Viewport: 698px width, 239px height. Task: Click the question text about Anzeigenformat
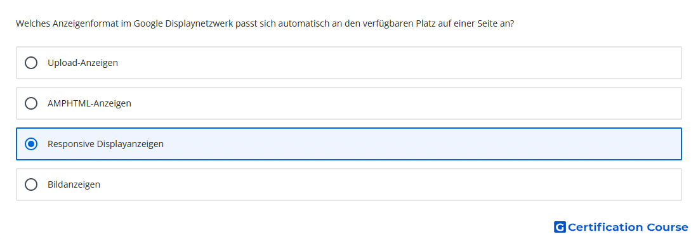click(x=265, y=23)
